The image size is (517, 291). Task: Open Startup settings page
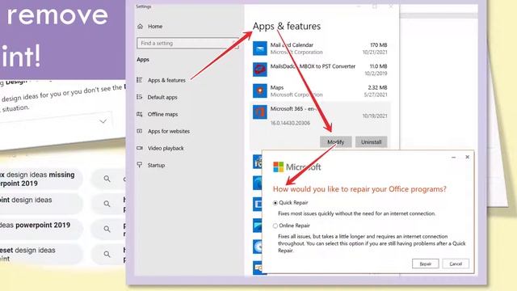pyautogui.click(x=156, y=165)
